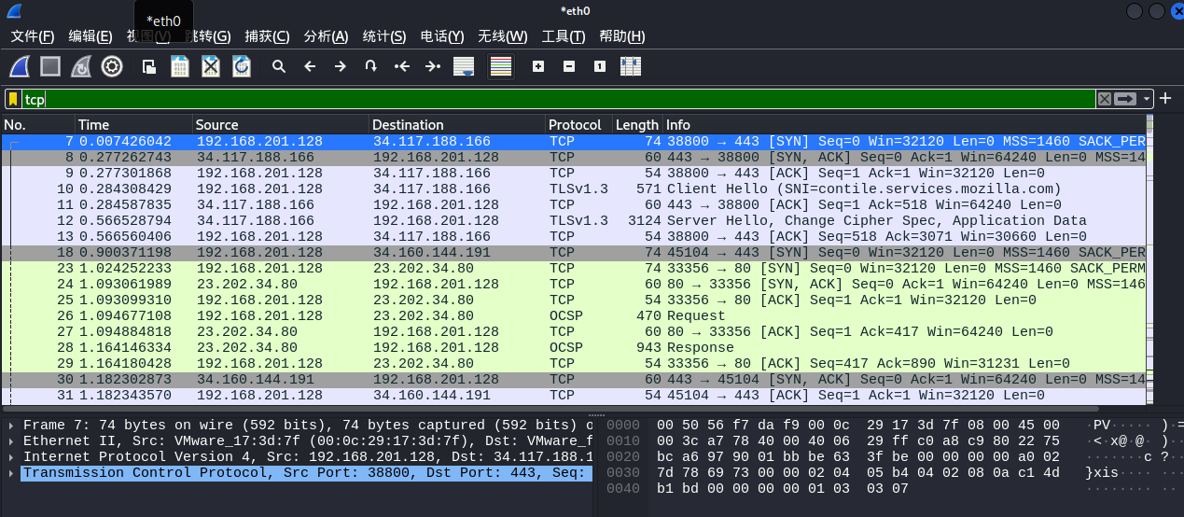Viewport: 1184px width, 517px height.
Task: Start capture with the shark fin icon
Action: point(21,66)
